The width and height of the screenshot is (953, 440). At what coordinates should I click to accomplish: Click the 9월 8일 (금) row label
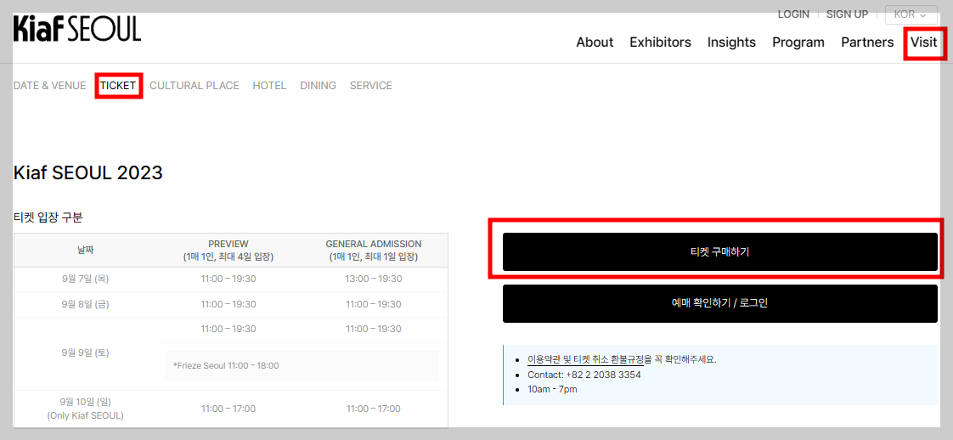point(86,304)
